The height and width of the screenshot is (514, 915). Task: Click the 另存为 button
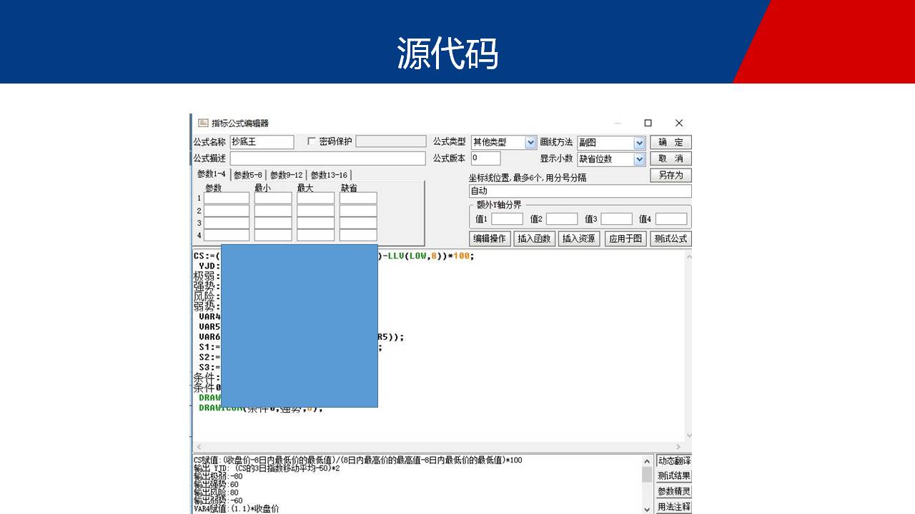tap(671, 175)
